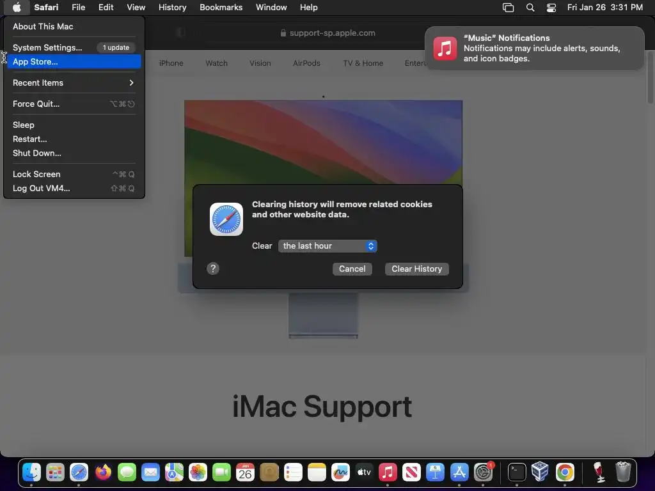
Task: Open the Safari menu in menu bar
Action: (46, 8)
